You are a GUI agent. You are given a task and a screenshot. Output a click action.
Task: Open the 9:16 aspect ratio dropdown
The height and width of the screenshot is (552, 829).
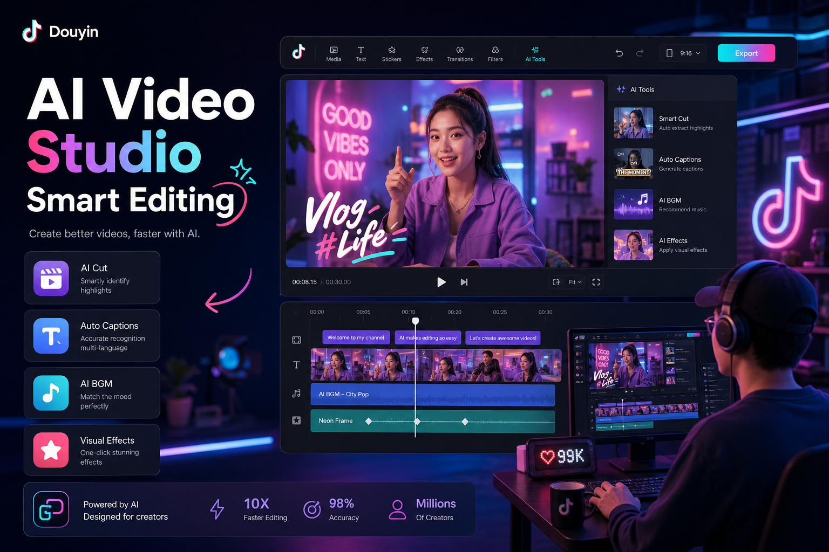tap(683, 53)
